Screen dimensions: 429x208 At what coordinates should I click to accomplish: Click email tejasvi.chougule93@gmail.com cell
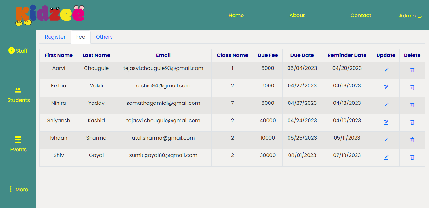coord(163,68)
